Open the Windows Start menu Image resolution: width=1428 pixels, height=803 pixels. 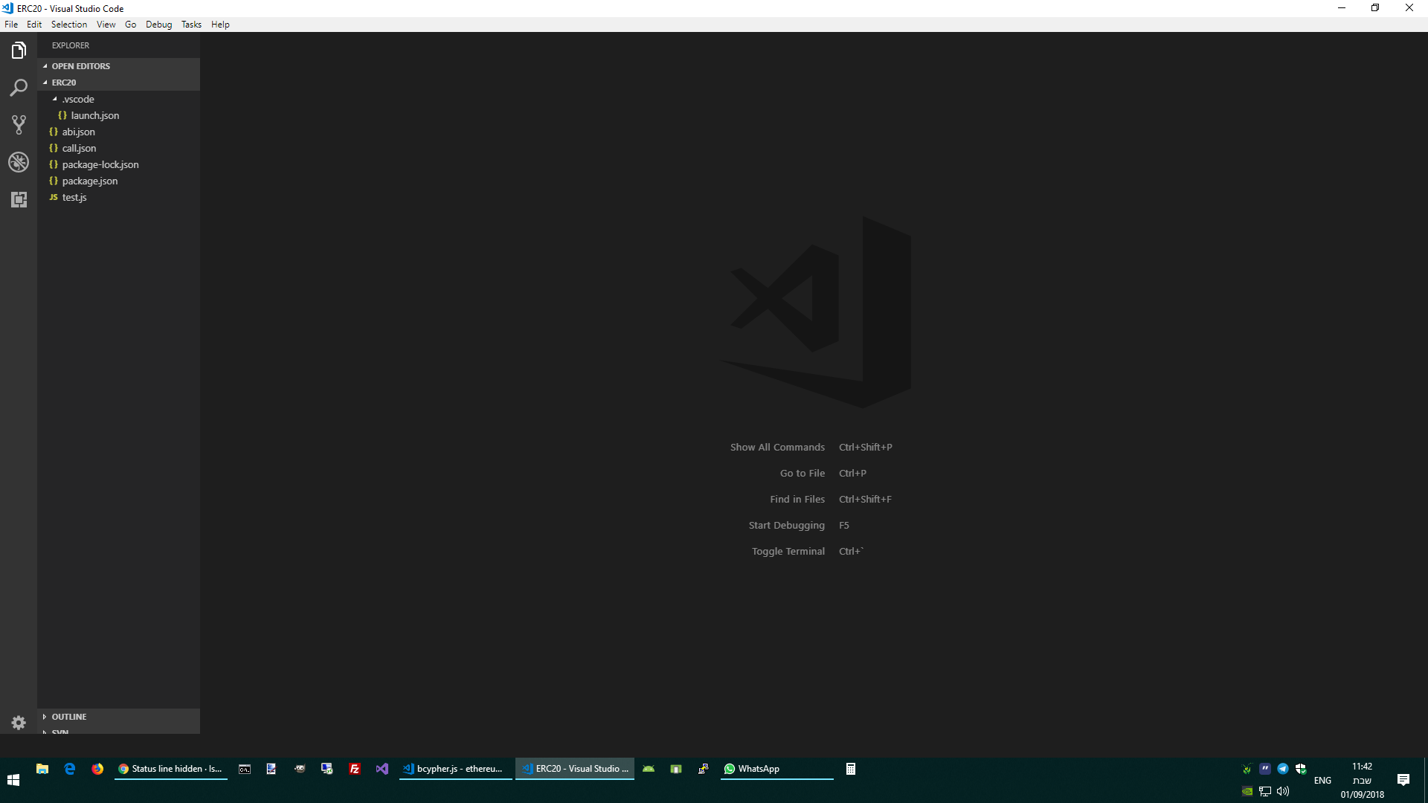13,780
